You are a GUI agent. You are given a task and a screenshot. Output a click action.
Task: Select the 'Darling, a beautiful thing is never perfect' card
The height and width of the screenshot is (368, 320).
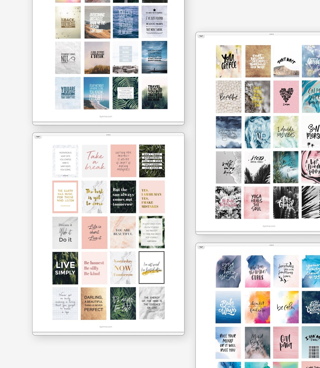[94, 303]
